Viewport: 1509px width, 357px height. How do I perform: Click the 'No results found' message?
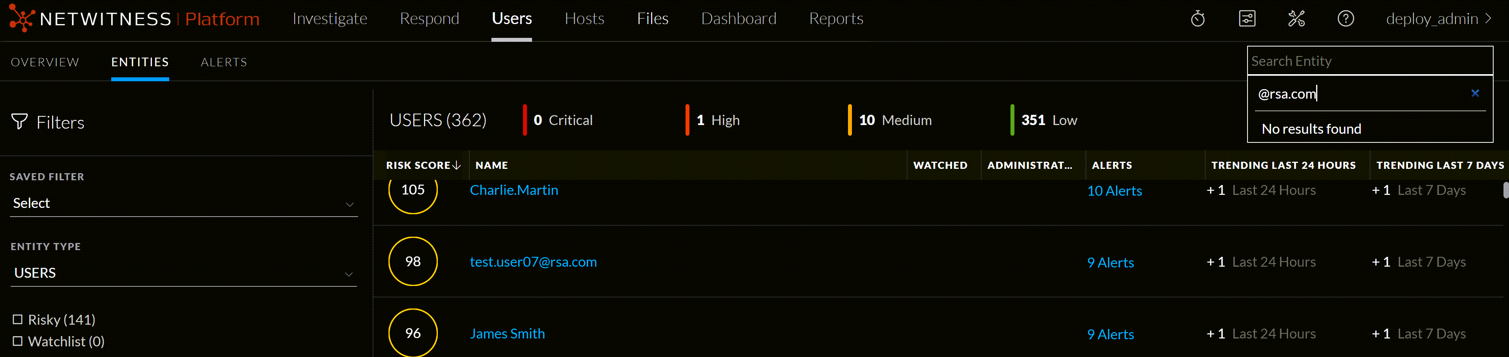coord(1311,129)
